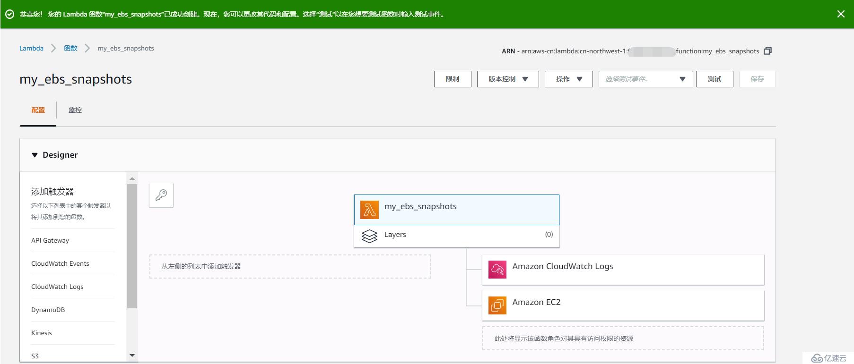
Task: Click the success checkmark icon in the banner
Action: tap(9, 14)
